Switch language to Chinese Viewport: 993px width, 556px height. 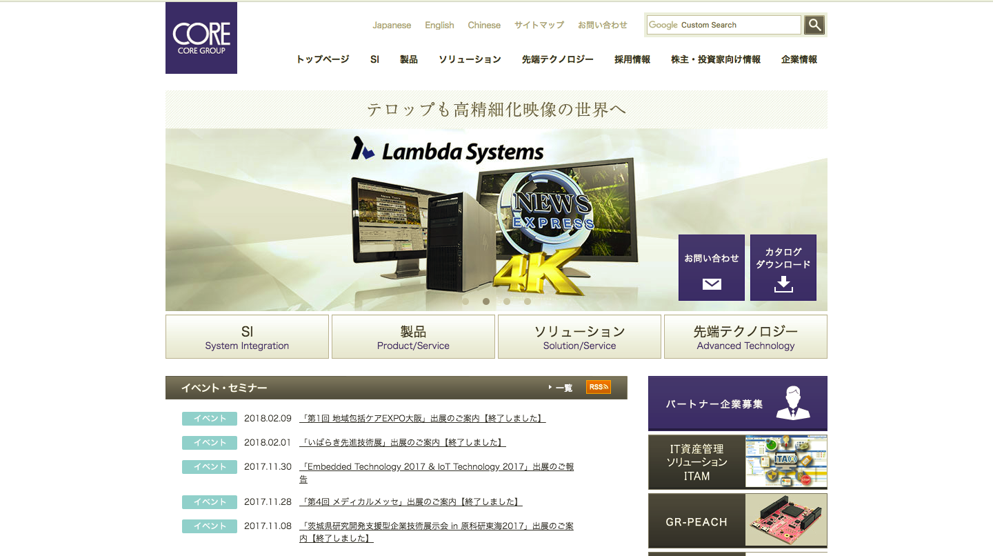(x=484, y=25)
